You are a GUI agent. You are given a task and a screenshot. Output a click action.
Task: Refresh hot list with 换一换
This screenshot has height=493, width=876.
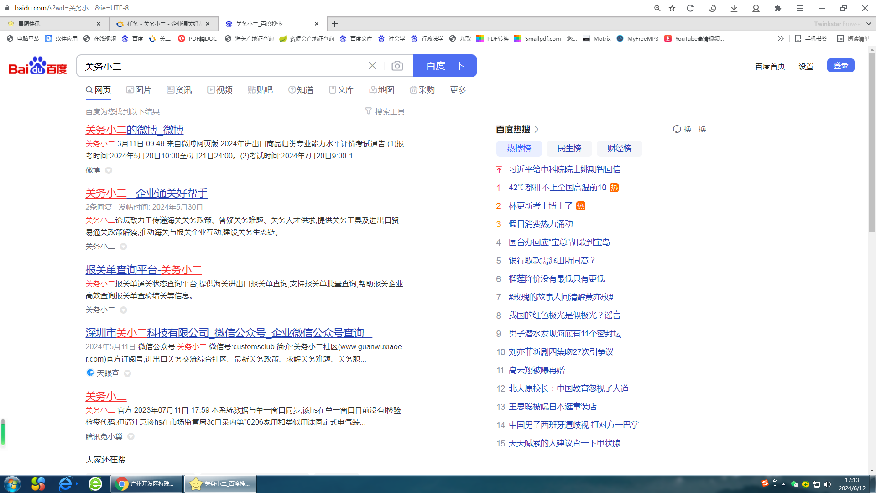click(689, 129)
